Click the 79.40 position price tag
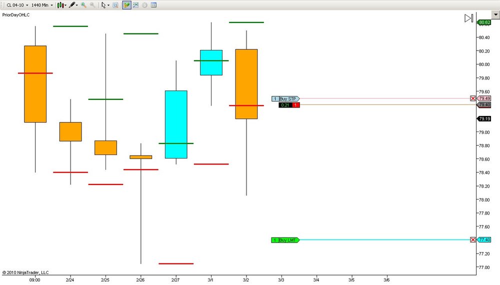500x285 pixels. 484,105
